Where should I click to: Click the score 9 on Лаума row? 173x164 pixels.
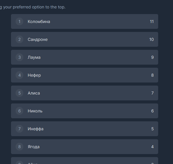pos(153,57)
